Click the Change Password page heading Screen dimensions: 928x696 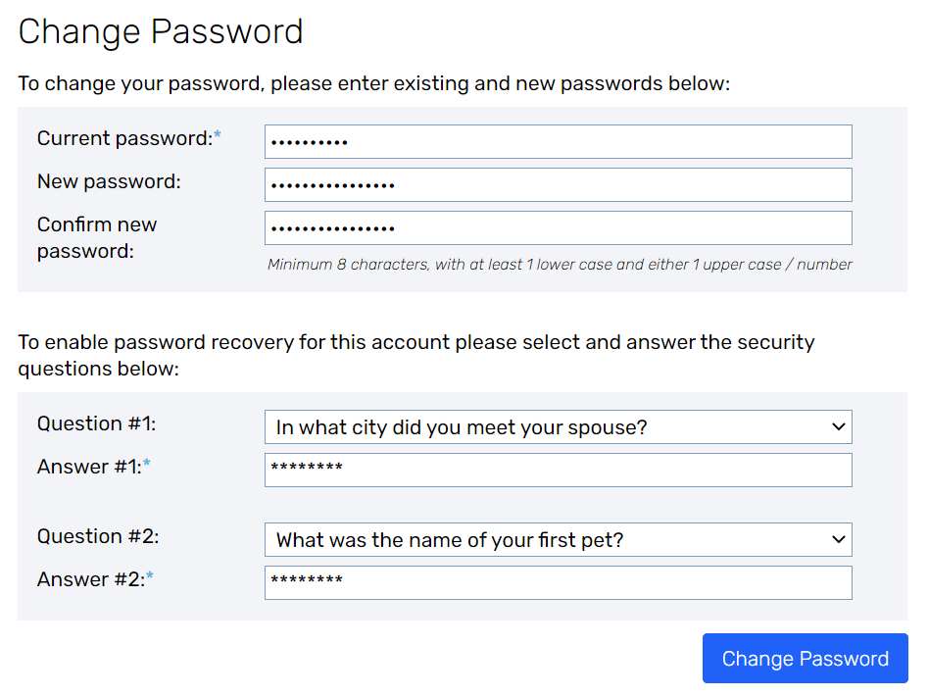pyautogui.click(x=161, y=32)
